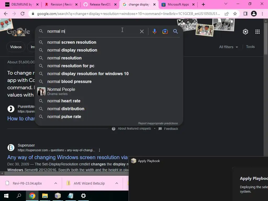Bookmark this page with the star icon
Image resolution: width=268 pixels, height=201 pixels.
(235, 14)
